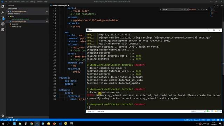Open the Source Control view
This screenshot has width=224, height=126.
click(3, 18)
